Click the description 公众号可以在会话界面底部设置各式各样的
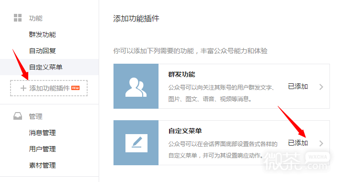The image size is (340, 182). coord(223,144)
